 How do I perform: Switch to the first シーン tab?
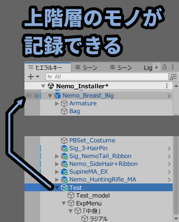click(86, 67)
